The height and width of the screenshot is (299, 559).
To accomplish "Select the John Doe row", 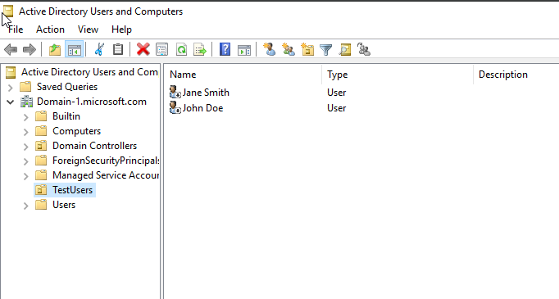I will 202,108.
